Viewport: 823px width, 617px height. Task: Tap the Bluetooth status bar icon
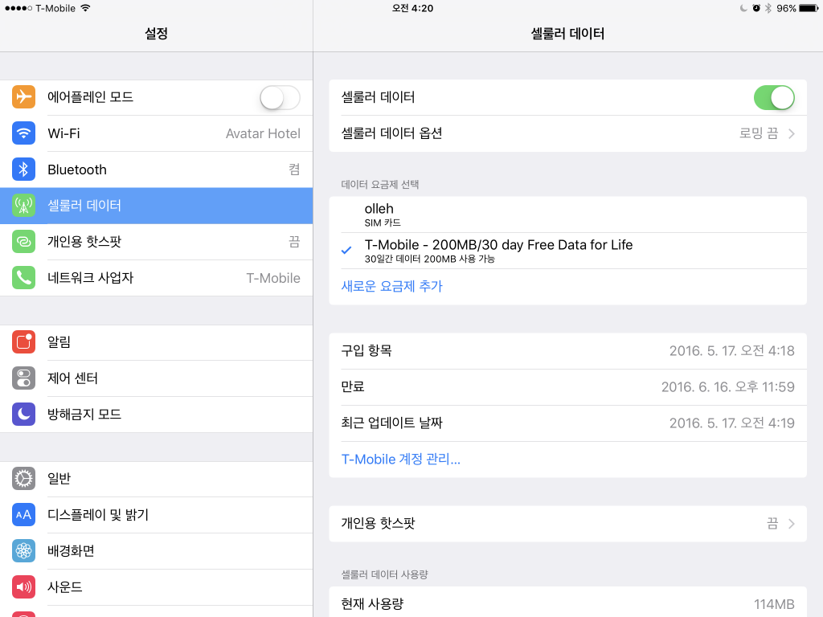pos(768,8)
